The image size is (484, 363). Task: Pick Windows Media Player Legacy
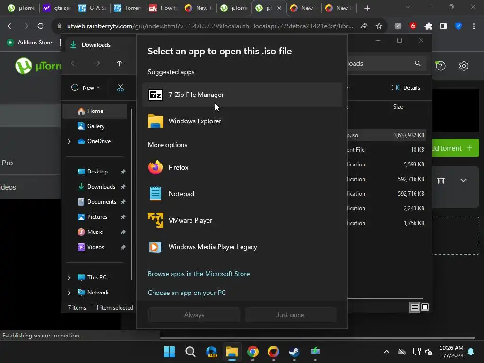click(x=242, y=247)
